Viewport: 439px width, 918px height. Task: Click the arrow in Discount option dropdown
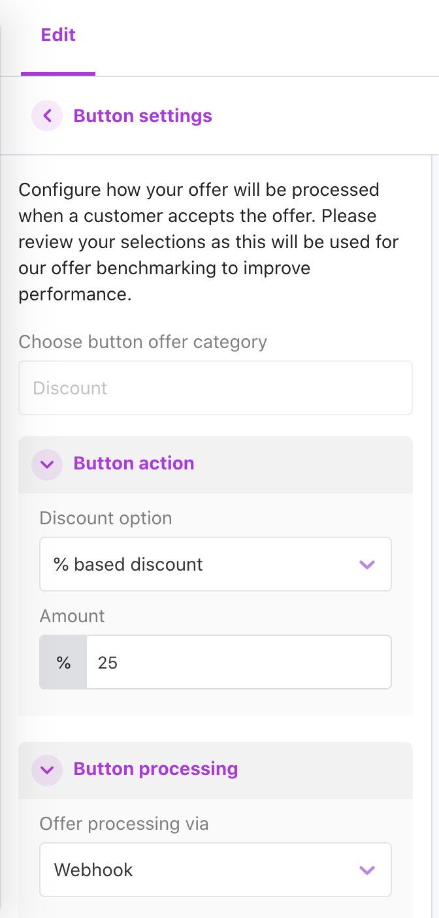[x=367, y=564]
